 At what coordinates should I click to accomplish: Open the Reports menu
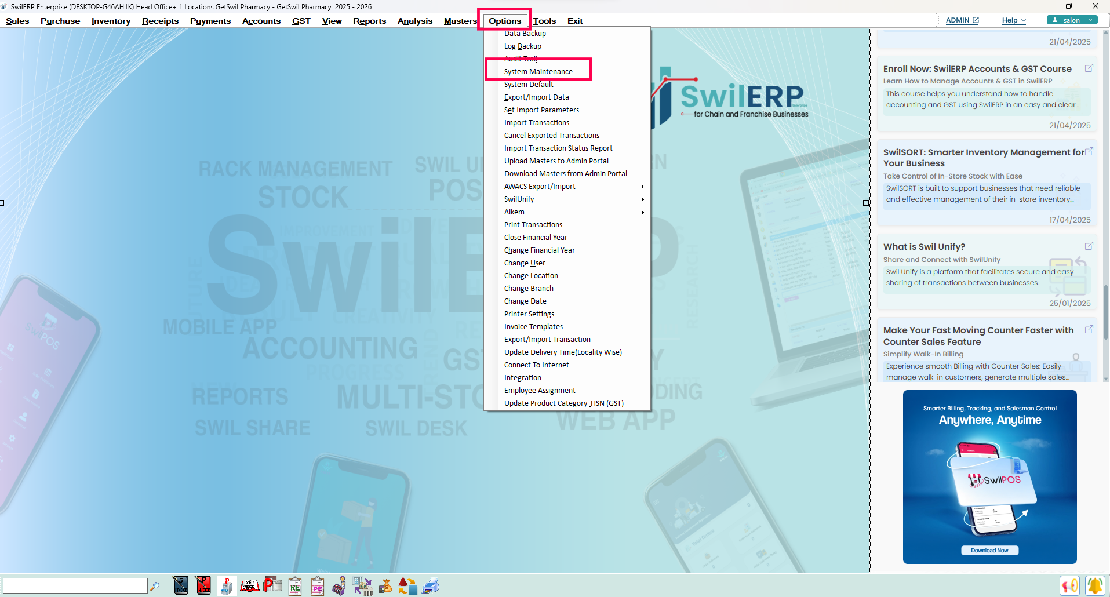point(369,21)
